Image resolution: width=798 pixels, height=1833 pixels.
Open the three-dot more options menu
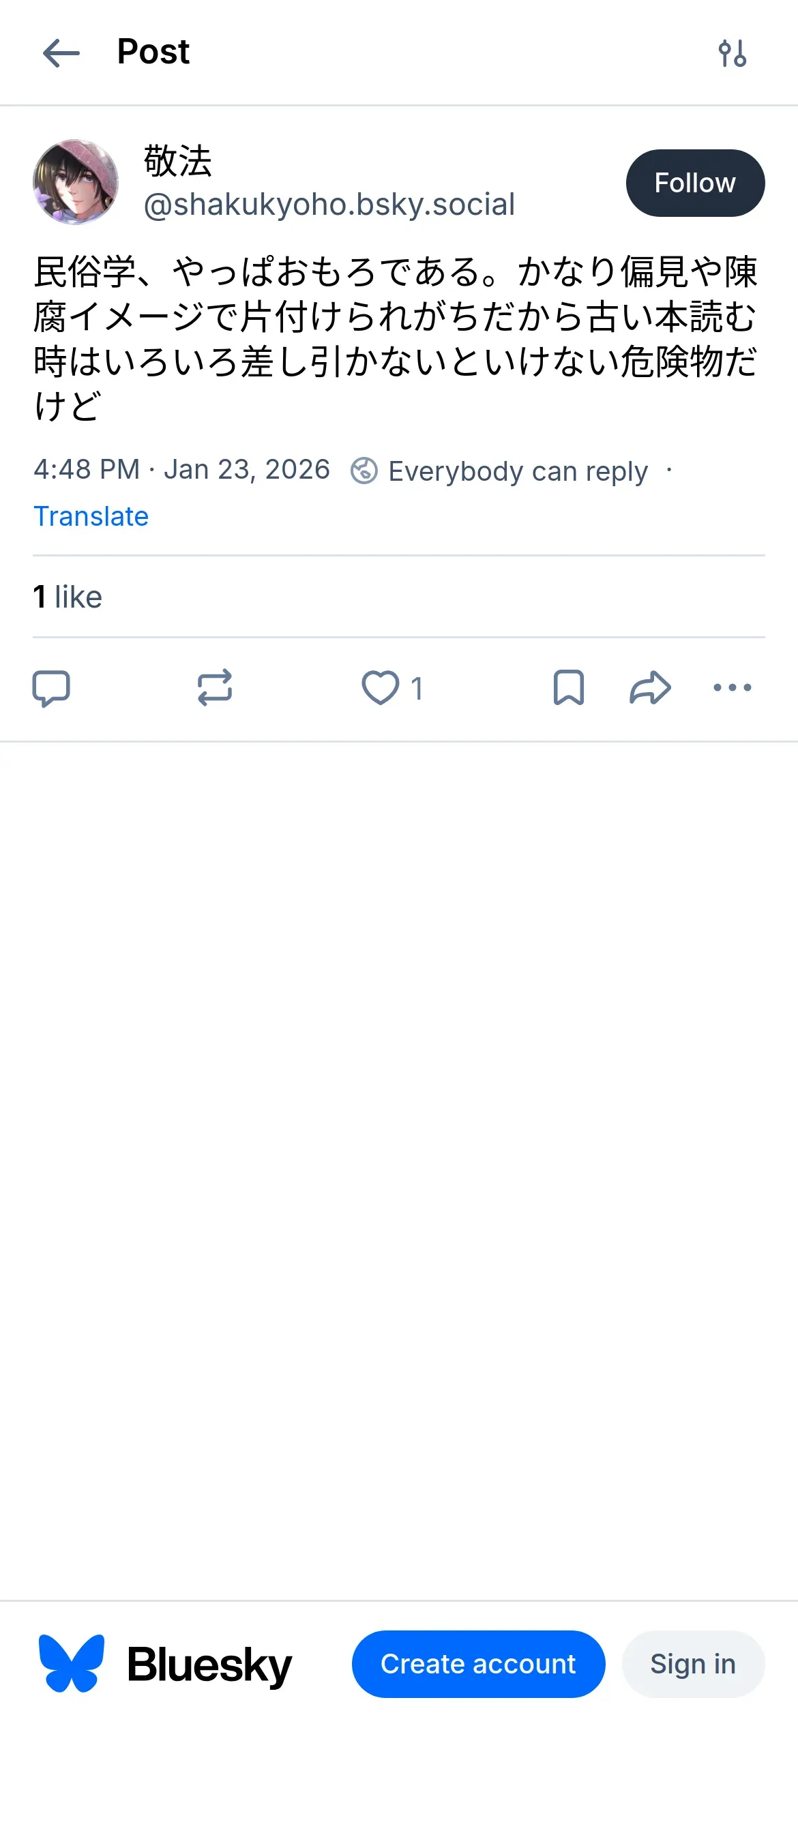point(732,687)
